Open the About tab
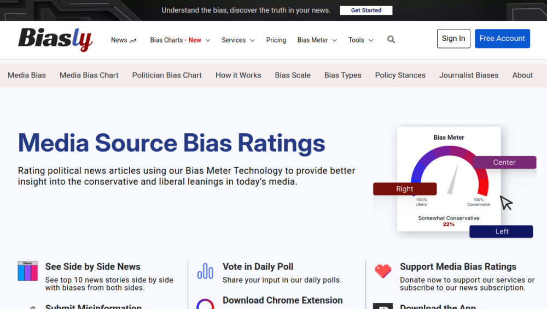The image size is (547, 309). (x=522, y=75)
